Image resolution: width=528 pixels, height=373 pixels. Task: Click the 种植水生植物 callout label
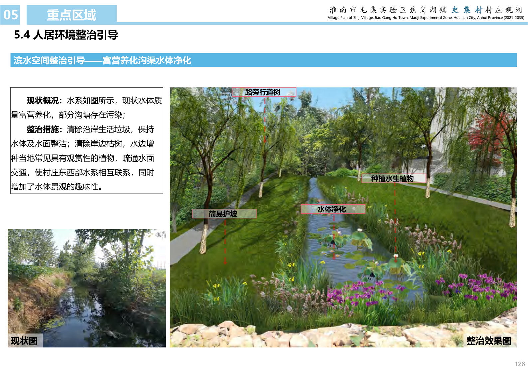pos(393,178)
